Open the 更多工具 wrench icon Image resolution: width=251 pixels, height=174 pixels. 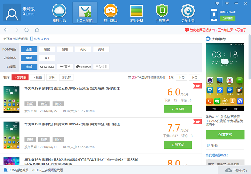[188, 13]
